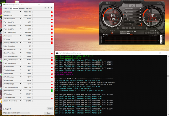Expand the GPU Clock sensor dropdown
This screenshot has height=116, width=169.
[x=21, y=12]
